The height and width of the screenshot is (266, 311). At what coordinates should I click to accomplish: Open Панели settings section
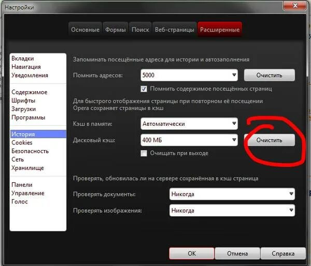[x=38, y=185]
